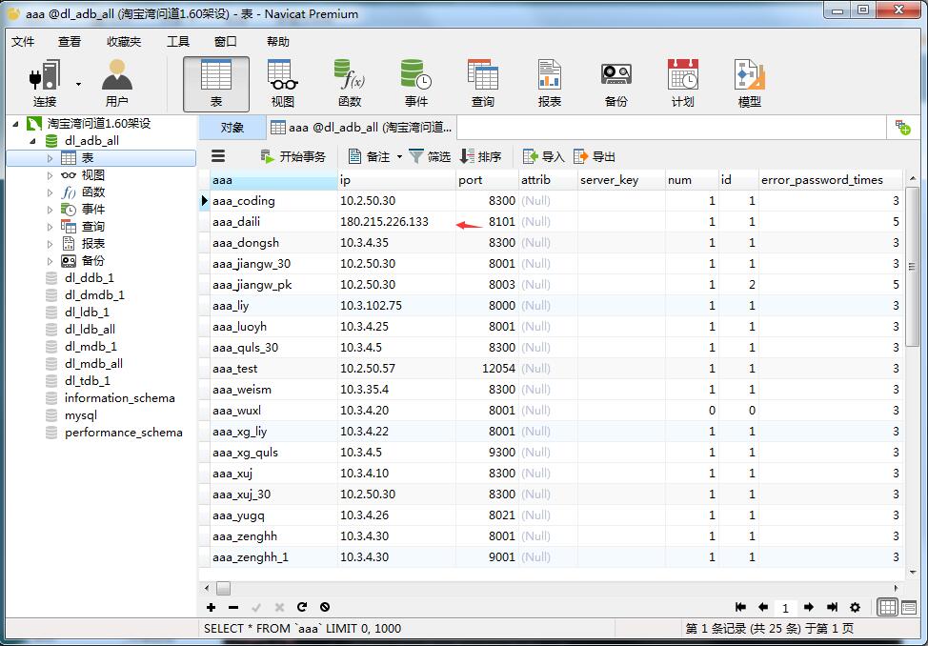This screenshot has width=928, height=646.
Task: Expand the 视图 tree node
Action: [50, 175]
